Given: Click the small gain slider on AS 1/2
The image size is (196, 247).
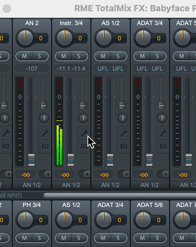Looking at the screenshot, I should coord(122,105).
